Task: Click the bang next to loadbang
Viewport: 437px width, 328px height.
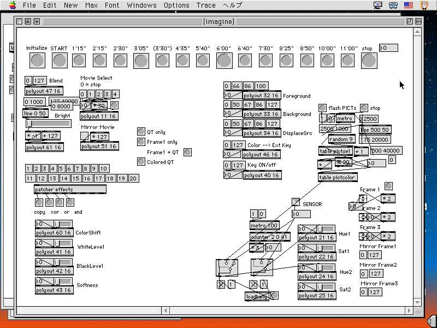Action: (x=275, y=296)
